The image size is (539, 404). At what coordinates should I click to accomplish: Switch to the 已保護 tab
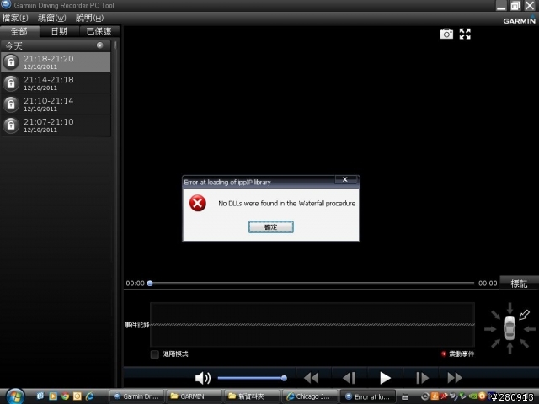point(99,31)
